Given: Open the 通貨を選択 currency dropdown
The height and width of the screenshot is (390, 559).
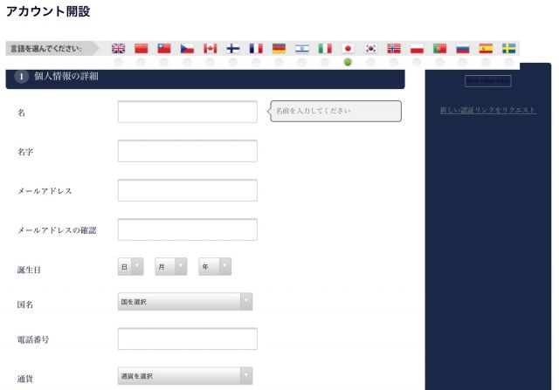Looking at the screenshot, I should click(185, 376).
